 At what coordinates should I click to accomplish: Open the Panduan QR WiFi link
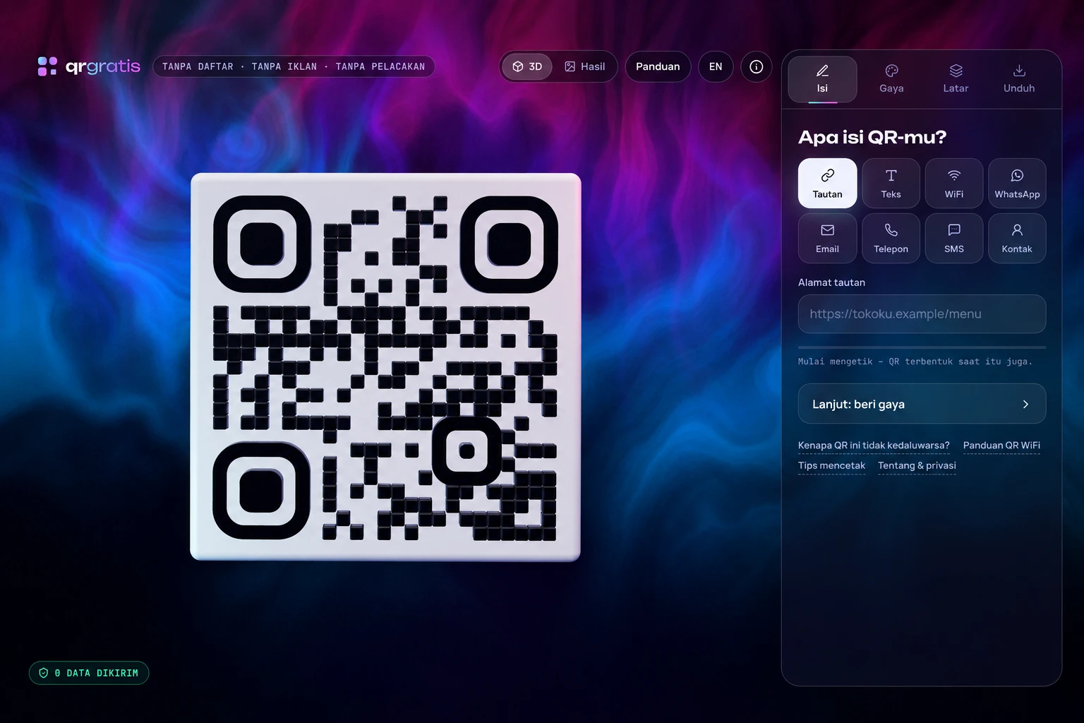[1001, 446]
